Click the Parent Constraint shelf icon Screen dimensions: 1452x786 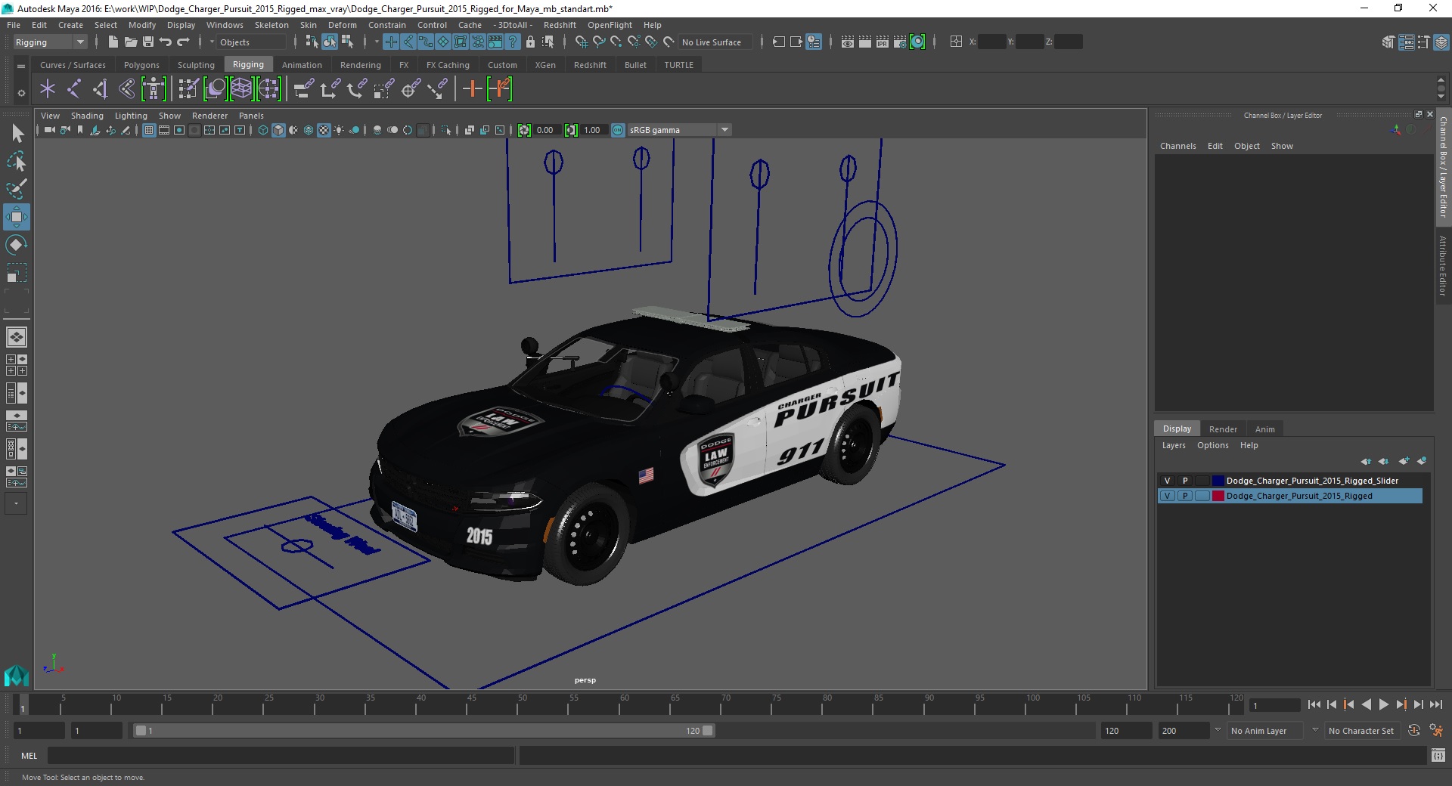(303, 89)
